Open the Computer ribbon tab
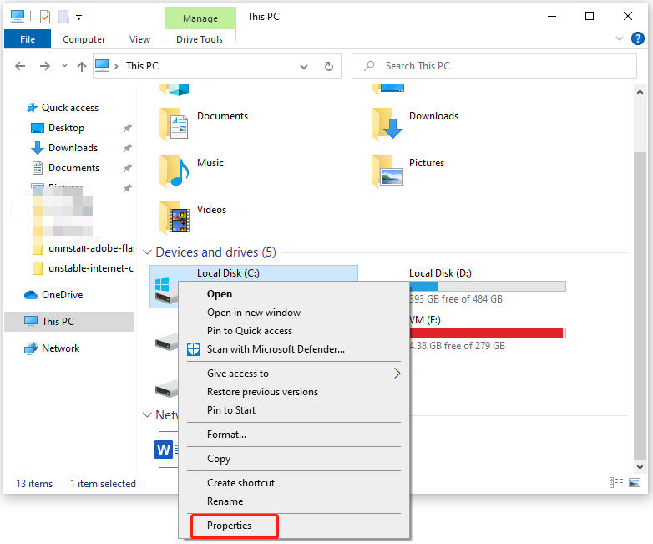 (x=84, y=39)
